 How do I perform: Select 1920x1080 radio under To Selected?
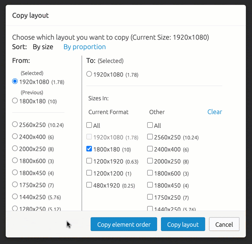pos(89,74)
